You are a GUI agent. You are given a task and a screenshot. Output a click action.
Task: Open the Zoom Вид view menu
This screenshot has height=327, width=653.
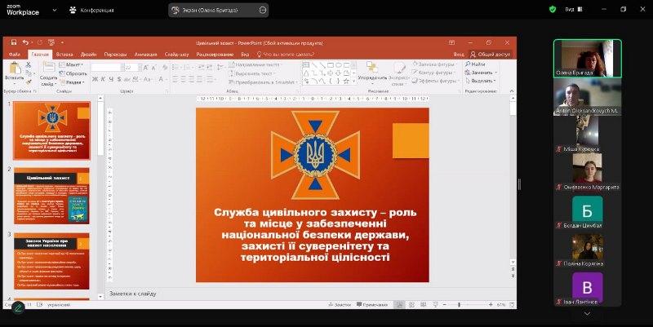tap(574, 9)
